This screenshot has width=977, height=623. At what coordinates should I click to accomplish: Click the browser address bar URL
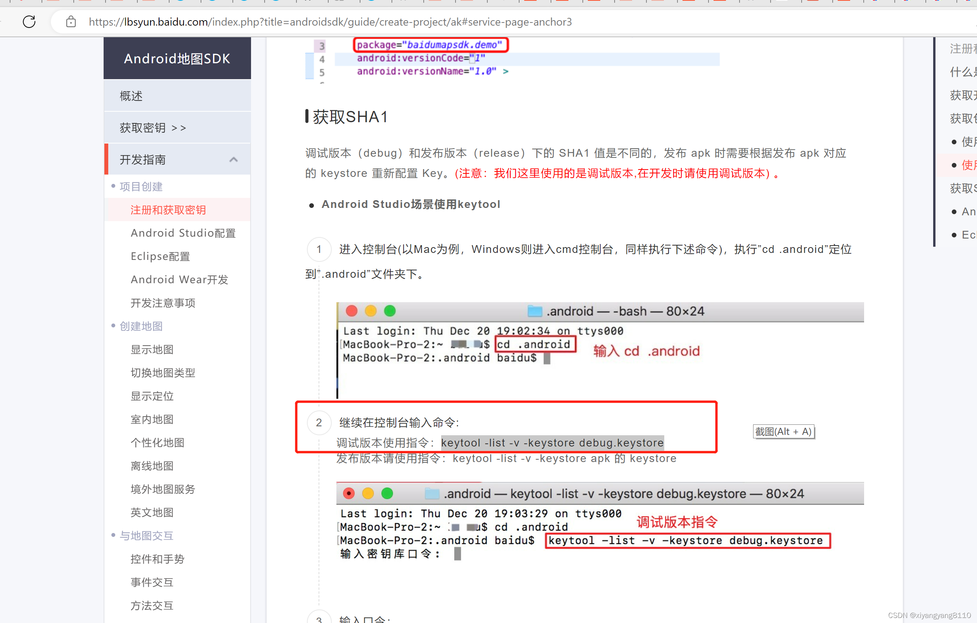click(331, 22)
